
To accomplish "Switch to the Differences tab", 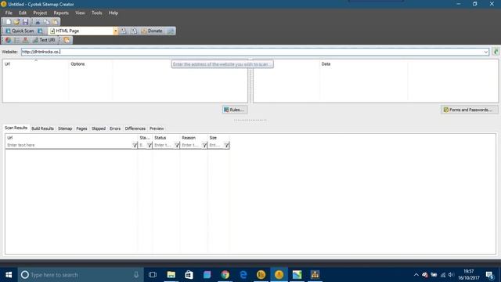I will click(135, 128).
